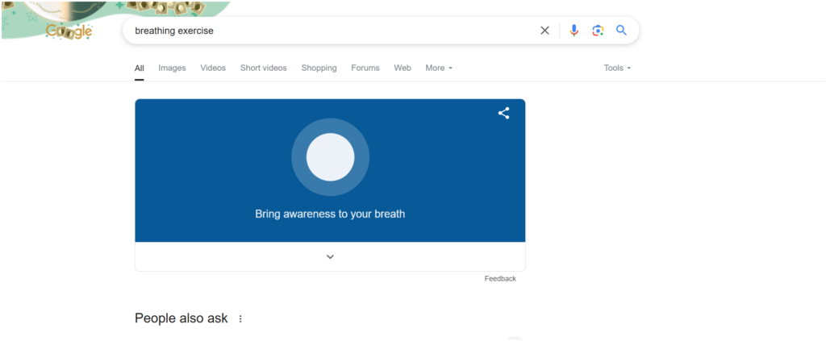Open the Forums tab
826x341 pixels.
[x=365, y=68]
